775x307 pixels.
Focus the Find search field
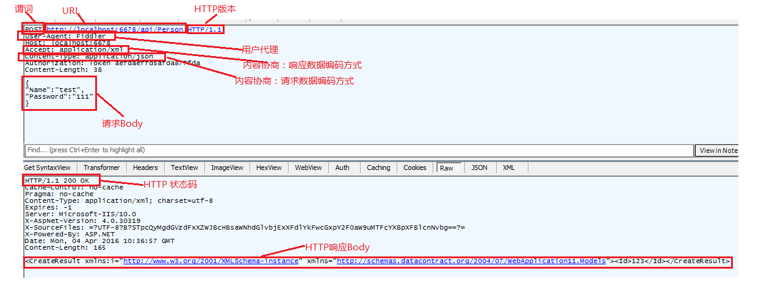359,150
